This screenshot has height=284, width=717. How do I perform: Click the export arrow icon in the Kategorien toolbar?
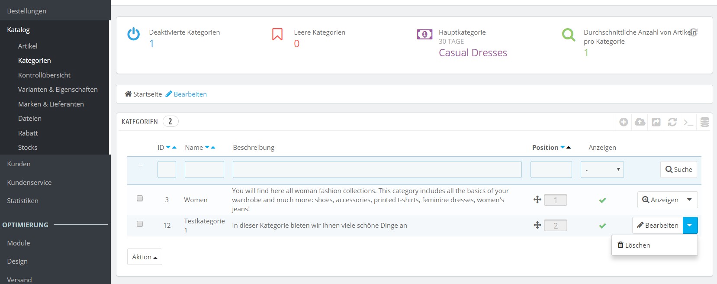pyautogui.click(x=656, y=122)
